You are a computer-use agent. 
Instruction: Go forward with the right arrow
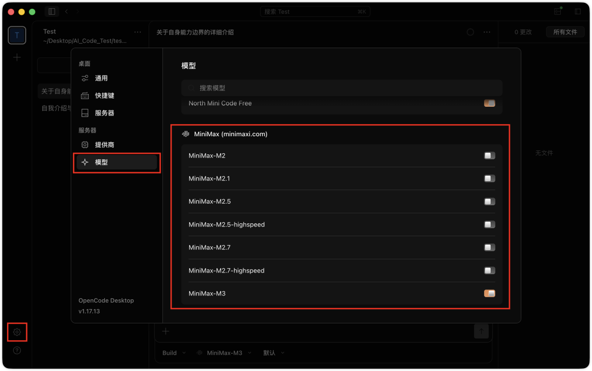[77, 11]
